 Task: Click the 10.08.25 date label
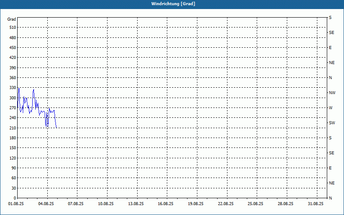106,204
